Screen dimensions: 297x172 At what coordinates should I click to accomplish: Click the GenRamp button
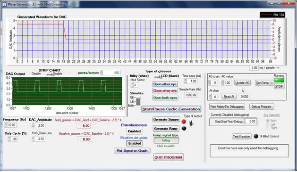(x=264, y=83)
